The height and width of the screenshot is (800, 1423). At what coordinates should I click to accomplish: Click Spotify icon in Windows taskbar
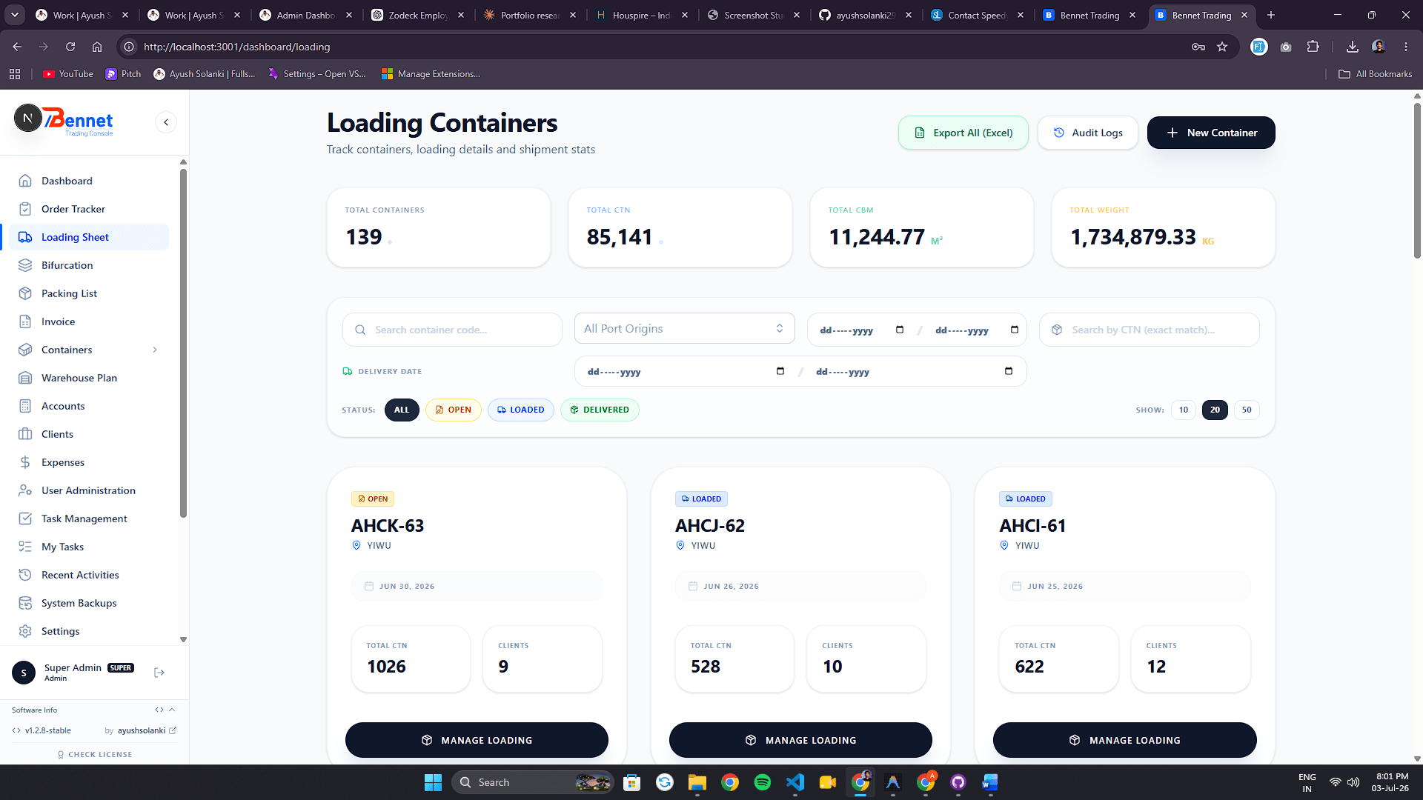tap(762, 782)
